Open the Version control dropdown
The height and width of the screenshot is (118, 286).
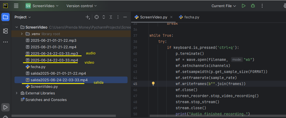(81, 6)
